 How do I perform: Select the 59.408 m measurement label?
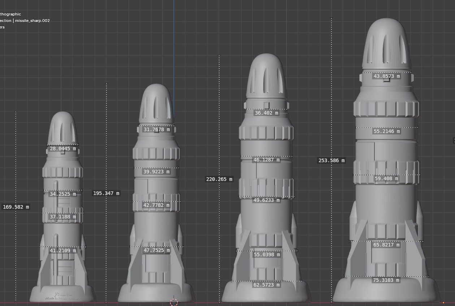[x=386, y=178]
